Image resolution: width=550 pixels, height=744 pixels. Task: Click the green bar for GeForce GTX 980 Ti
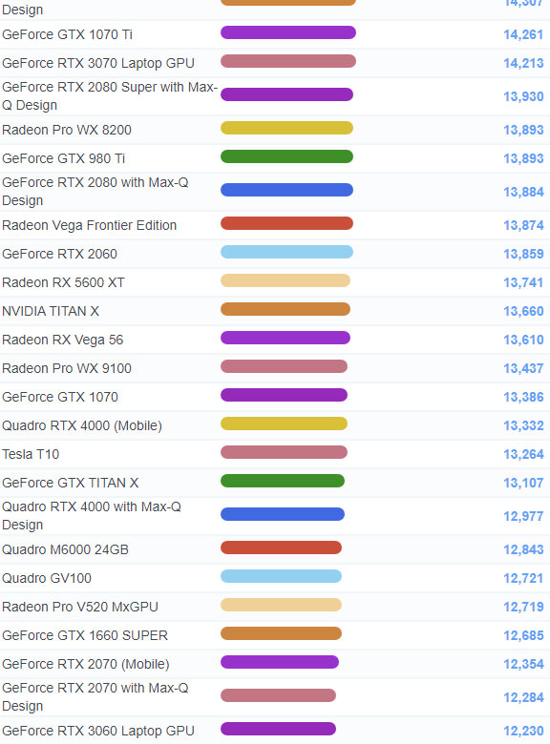click(286, 156)
